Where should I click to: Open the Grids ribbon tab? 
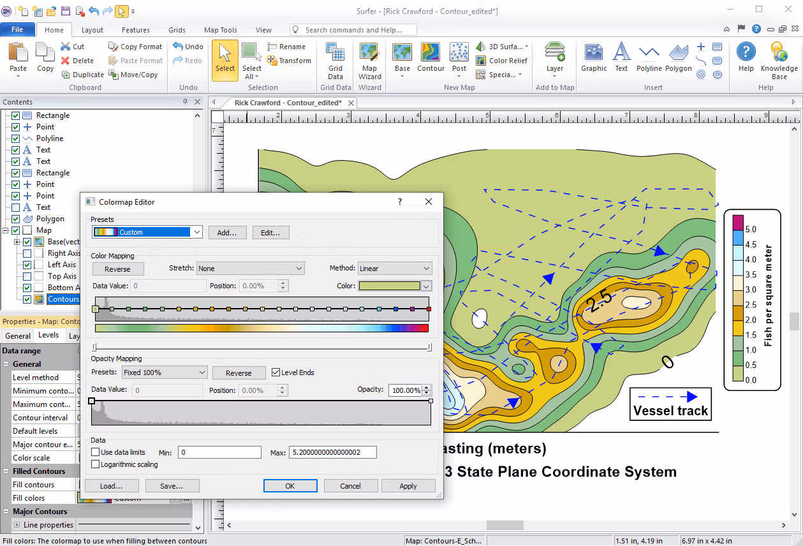(x=177, y=30)
